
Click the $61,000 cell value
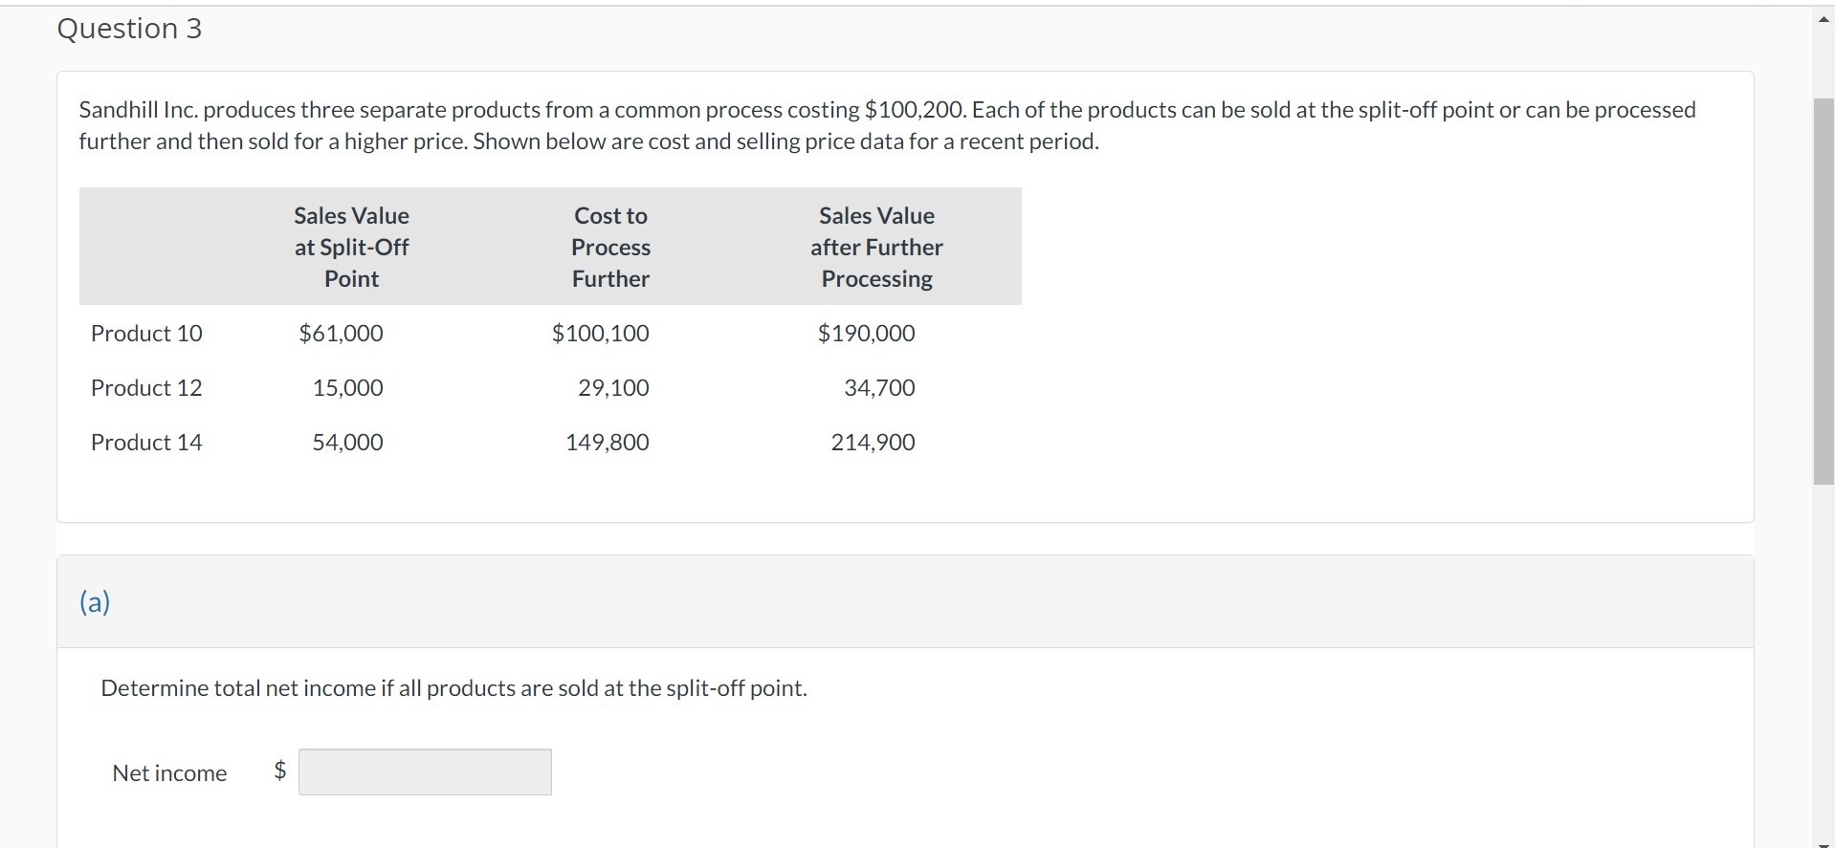pos(341,334)
